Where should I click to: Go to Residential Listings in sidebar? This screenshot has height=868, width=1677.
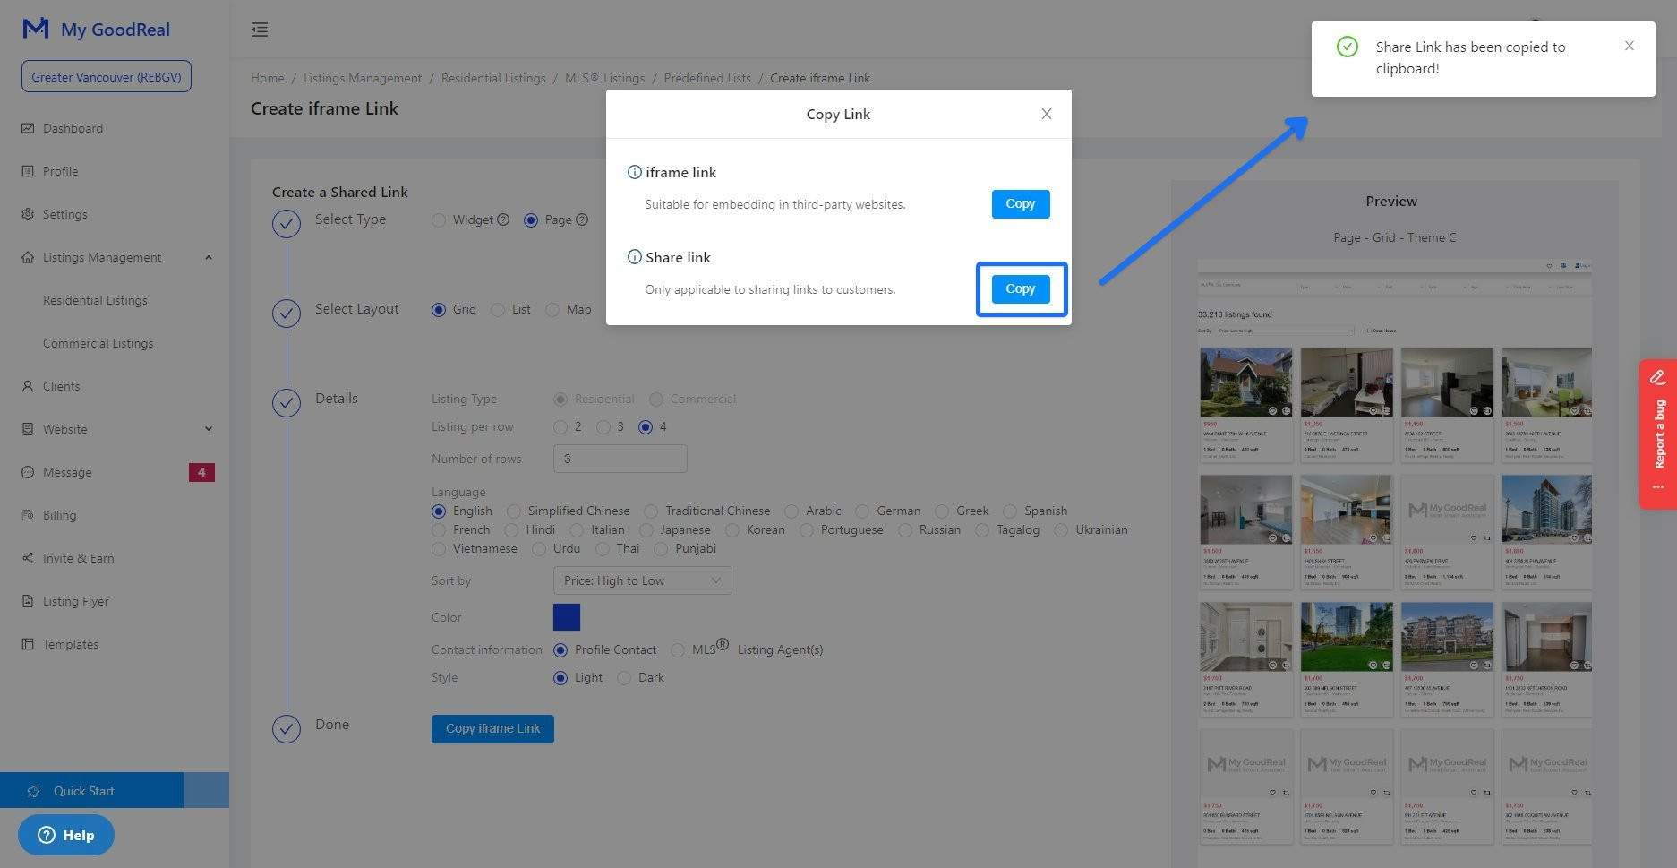(95, 300)
